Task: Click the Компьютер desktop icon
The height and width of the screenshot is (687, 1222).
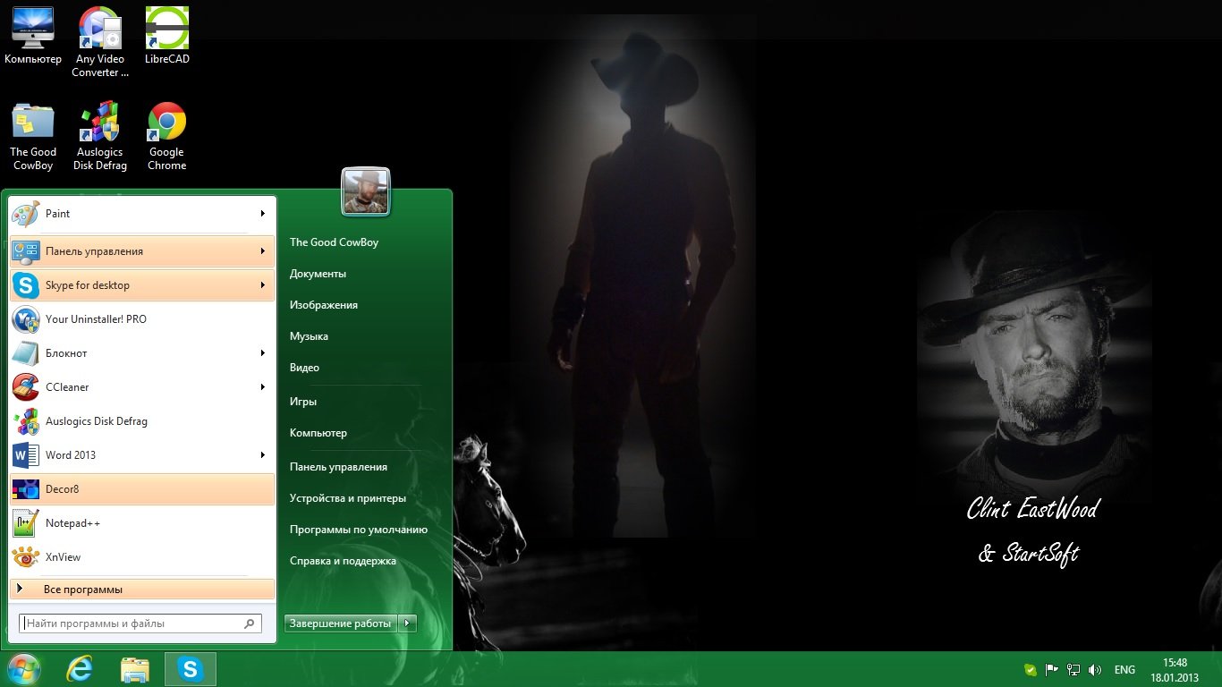Action: click(x=33, y=37)
